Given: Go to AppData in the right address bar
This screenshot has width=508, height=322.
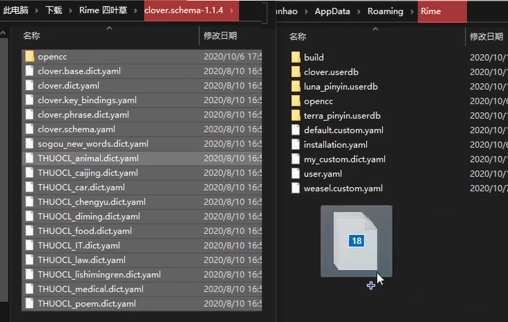Looking at the screenshot, I should (x=332, y=11).
